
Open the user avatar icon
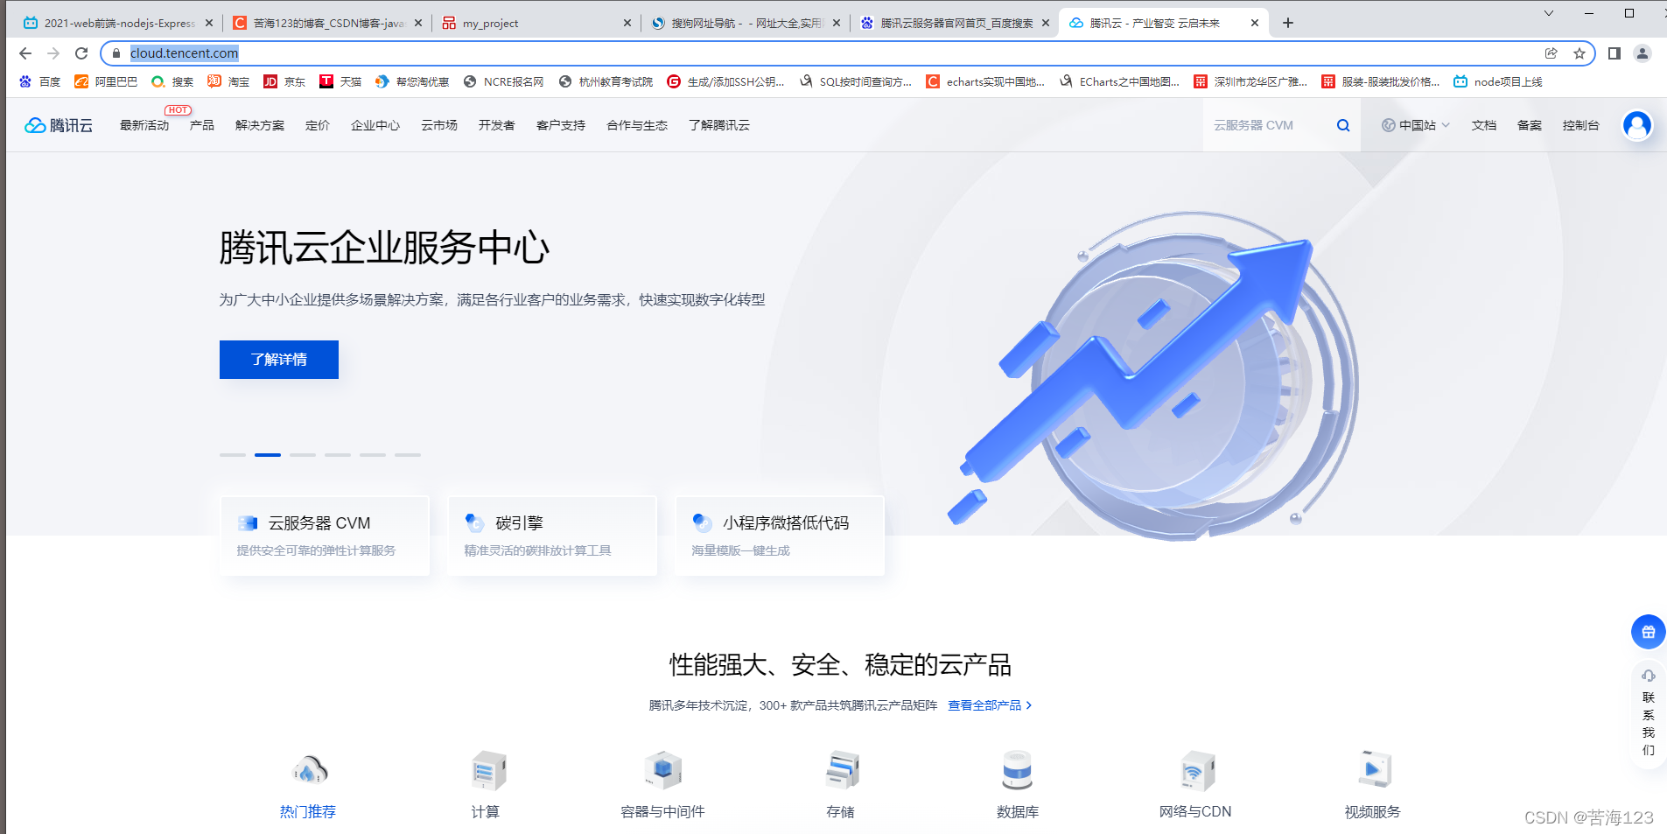1636,125
